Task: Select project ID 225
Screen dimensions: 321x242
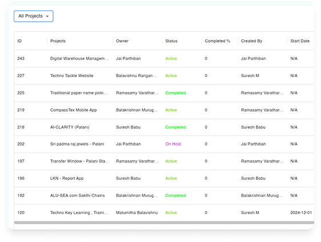Action: [21, 93]
